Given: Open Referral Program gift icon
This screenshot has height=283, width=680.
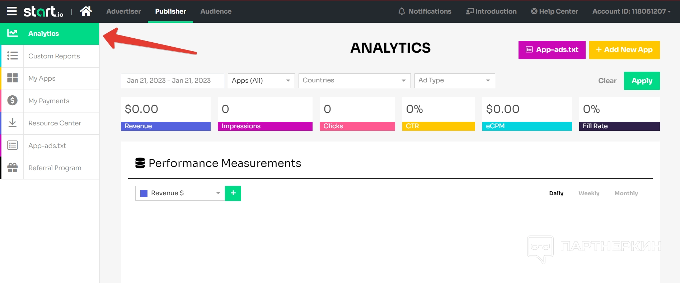Looking at the screenshot, I should (13, 168).
